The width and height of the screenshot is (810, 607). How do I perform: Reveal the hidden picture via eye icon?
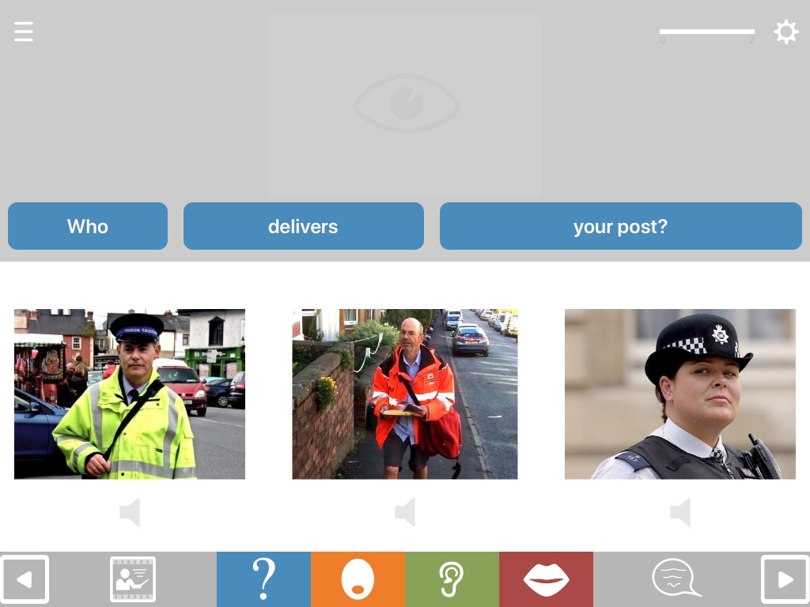tap(405, 105)
